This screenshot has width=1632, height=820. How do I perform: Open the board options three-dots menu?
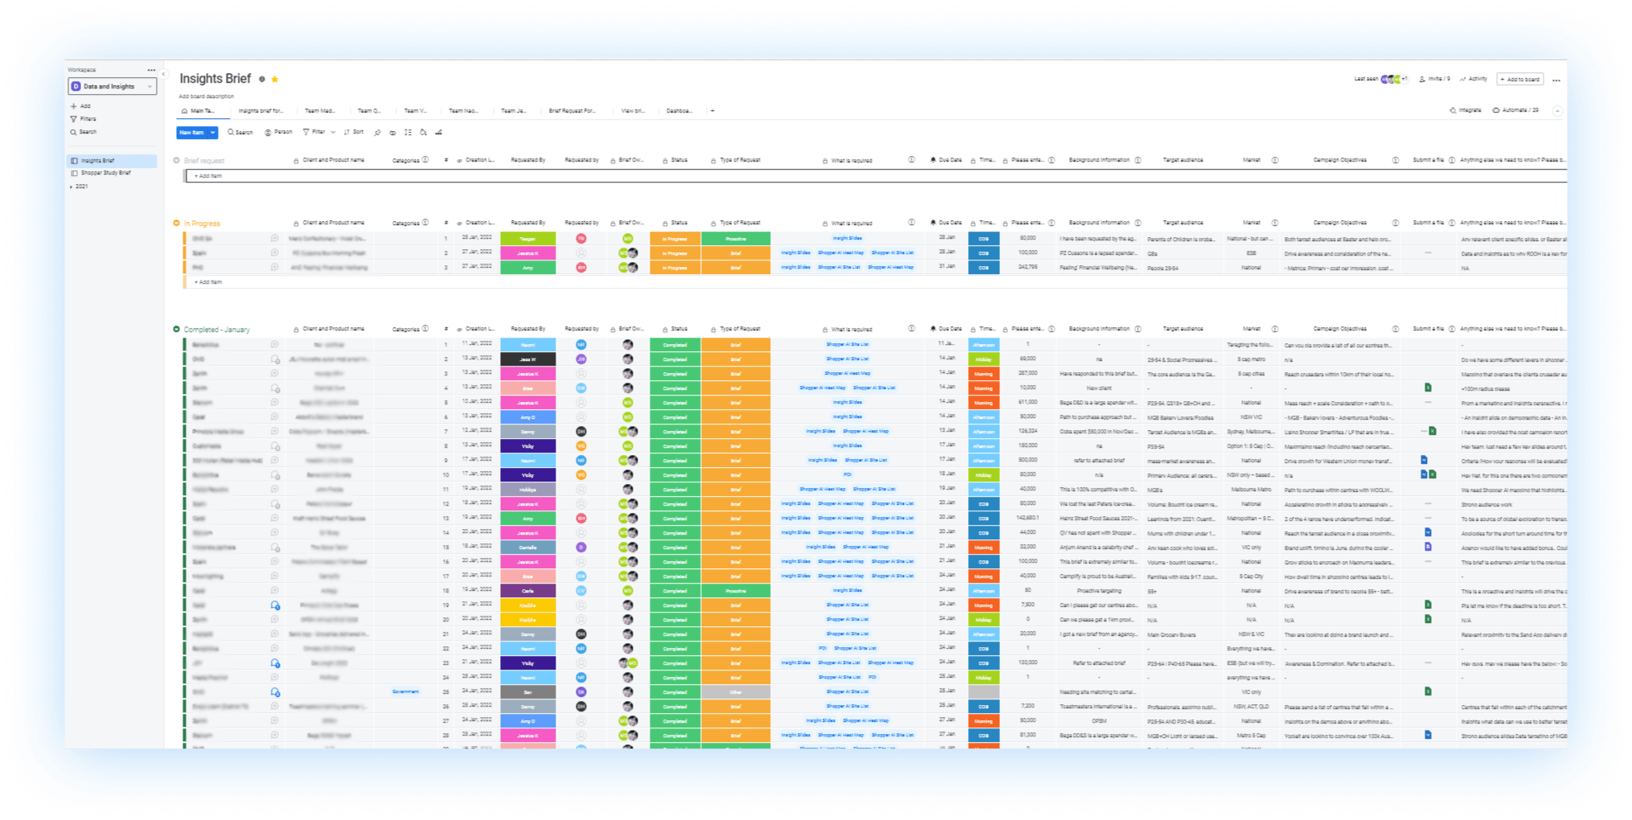coord(1556,80)
